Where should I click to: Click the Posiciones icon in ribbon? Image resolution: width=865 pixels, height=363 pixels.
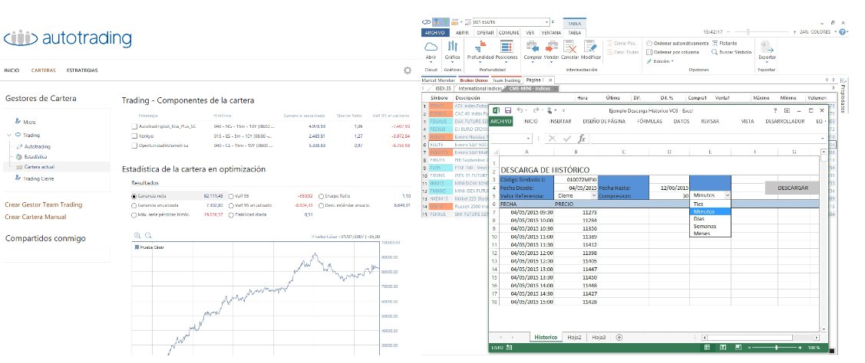click(507, 47)
